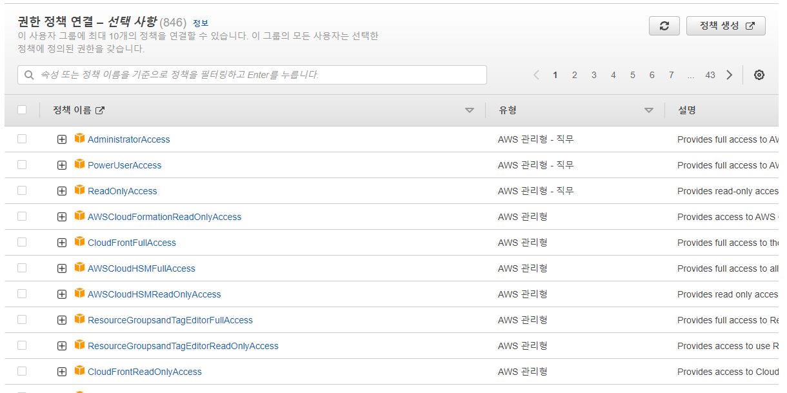Expand the AWSCloudFormationReadOnlyAccess row
The height and width of the screenshot is (393, 787).
pyautogui.click(x=62, y=217)
